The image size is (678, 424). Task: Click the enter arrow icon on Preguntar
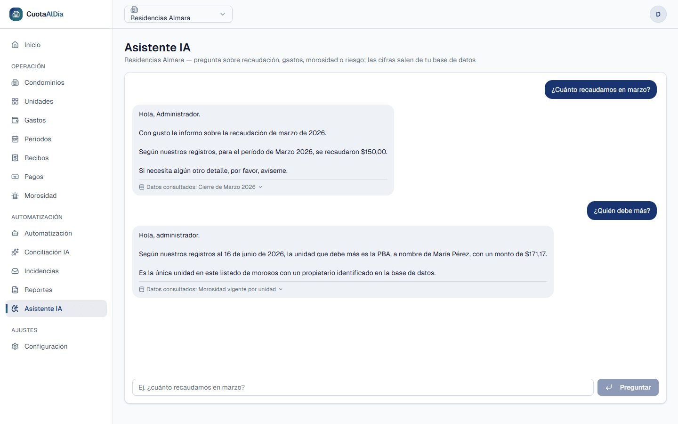point(609,387)
